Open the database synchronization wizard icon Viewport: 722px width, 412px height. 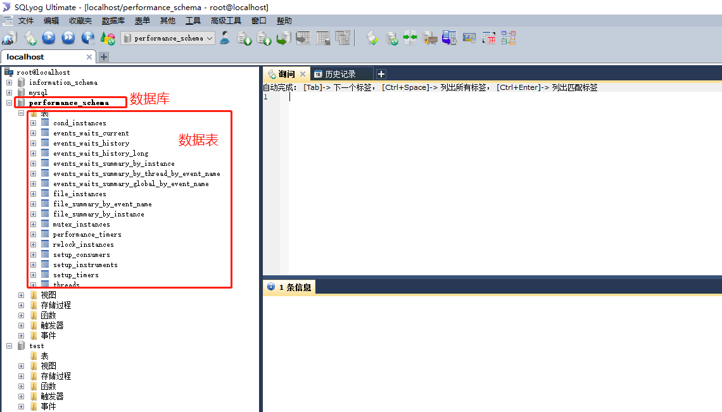391,38
